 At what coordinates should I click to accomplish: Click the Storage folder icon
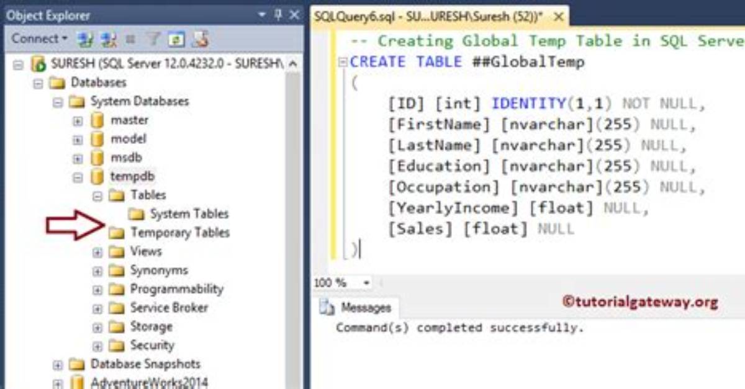click(x=116, y=326)
